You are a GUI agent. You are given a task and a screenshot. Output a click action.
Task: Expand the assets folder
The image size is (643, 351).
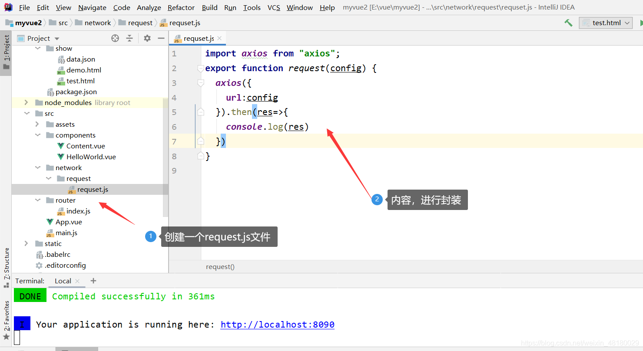(37, 124)
